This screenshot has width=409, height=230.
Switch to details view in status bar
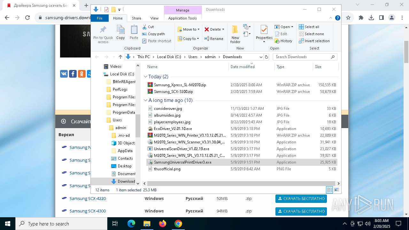tap(329, 190)
